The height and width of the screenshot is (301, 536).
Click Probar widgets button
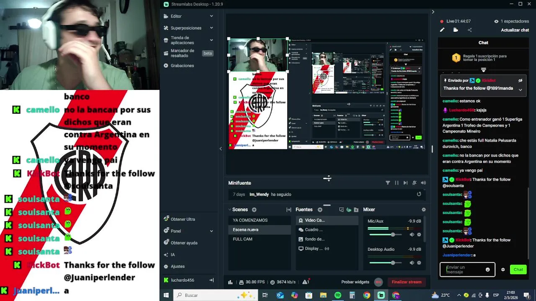click(x=355, y=282)
